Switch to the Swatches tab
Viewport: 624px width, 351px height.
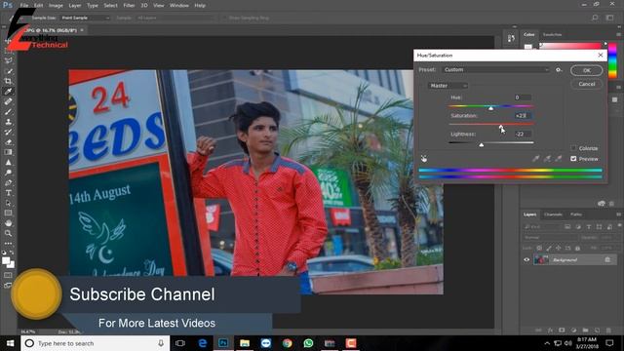pyautogui.click(x=553, y=35)
